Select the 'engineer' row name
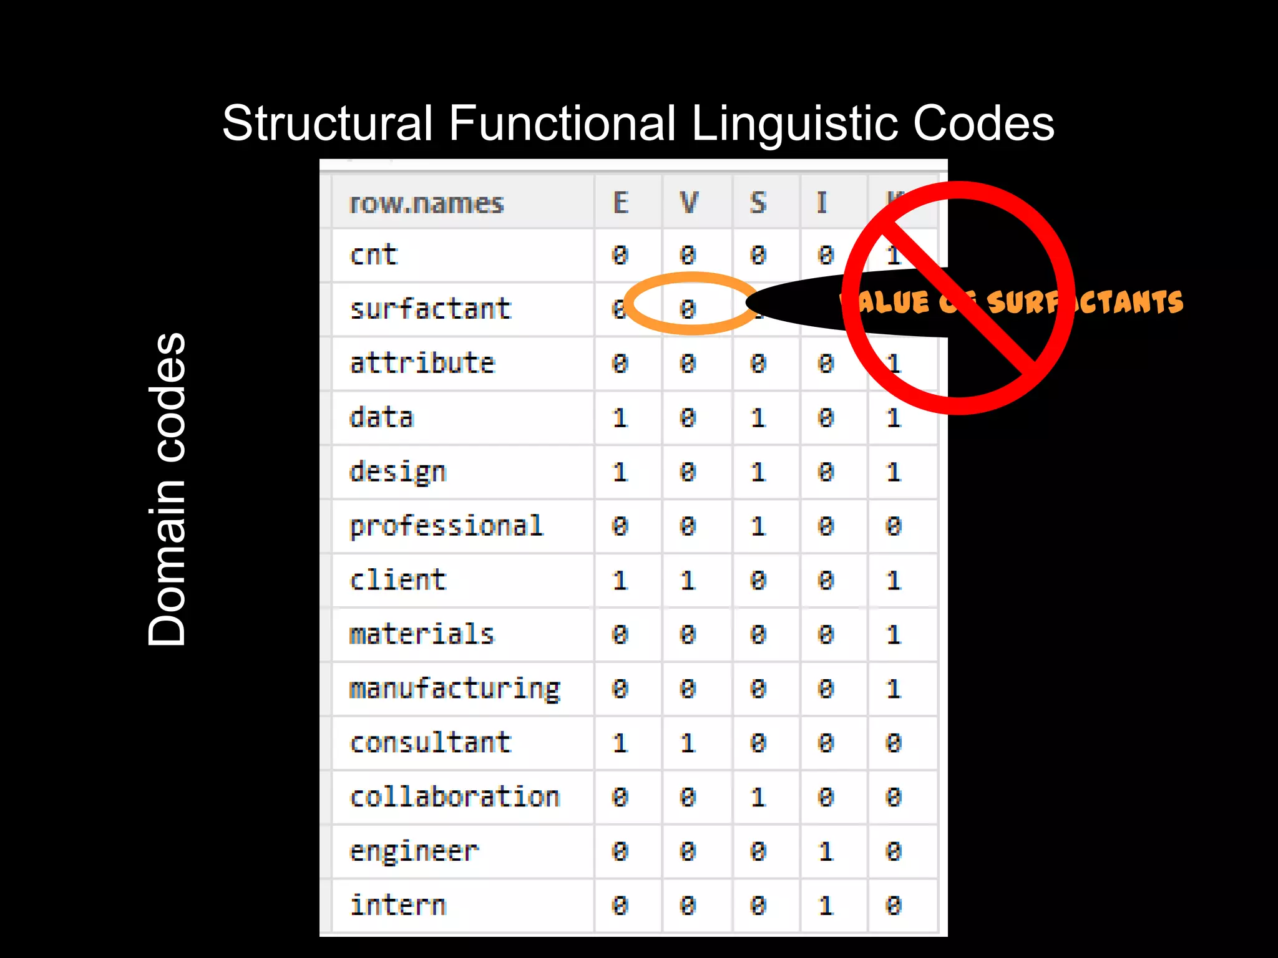The image size is (1278, 958). (x=414, y=853)
